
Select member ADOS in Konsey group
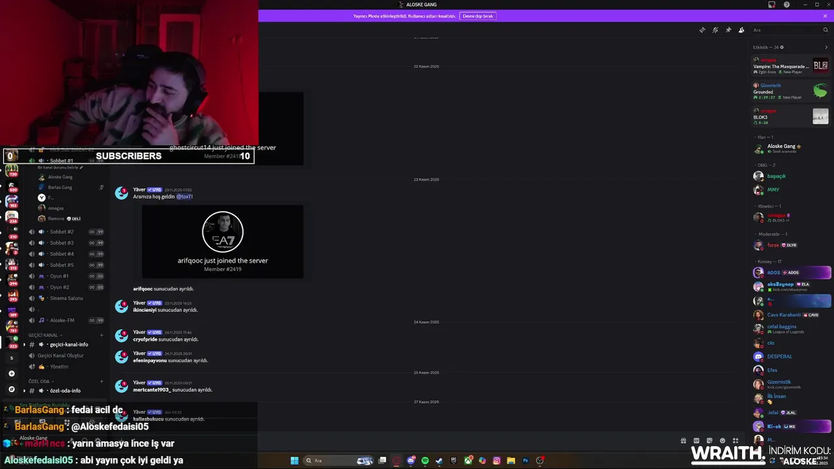pos(790,272)
